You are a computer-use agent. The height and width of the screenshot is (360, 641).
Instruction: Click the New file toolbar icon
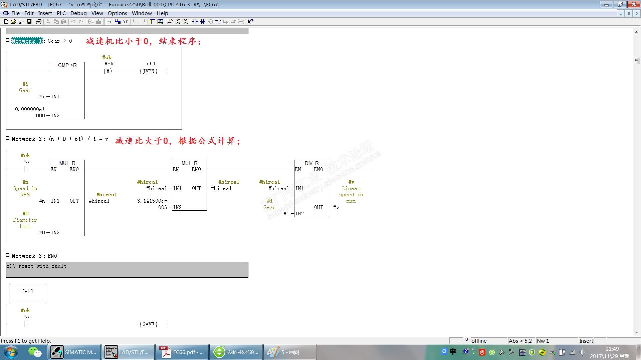click(6, 22)
